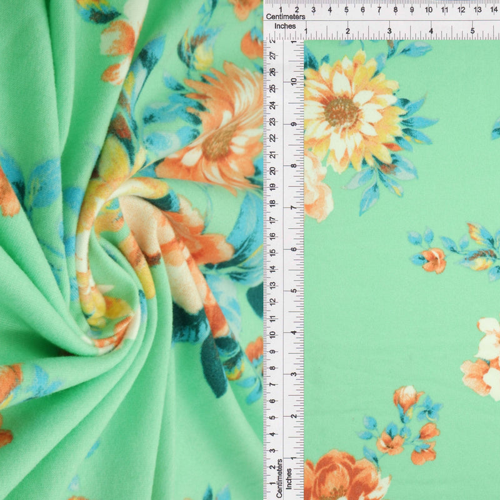This screenshot has height=500, width=500.
Task: Click the 10 mark on the vertical inch ruler
Action: tap(294, 81)
